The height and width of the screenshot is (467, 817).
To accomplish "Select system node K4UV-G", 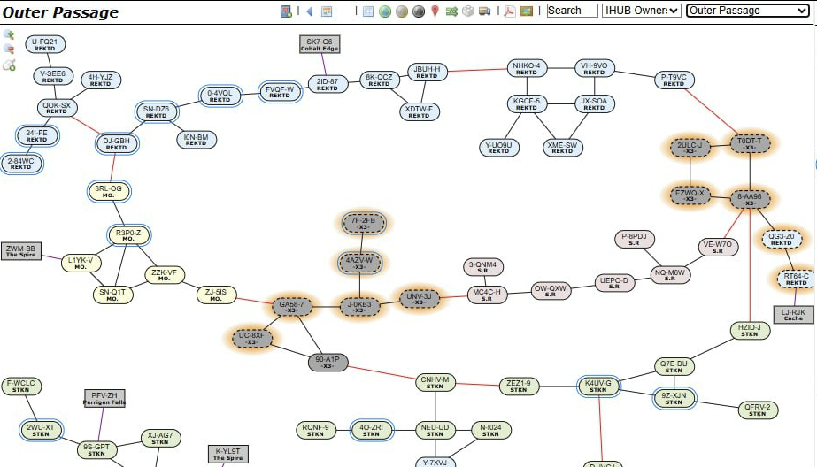I will pos(598,387).
